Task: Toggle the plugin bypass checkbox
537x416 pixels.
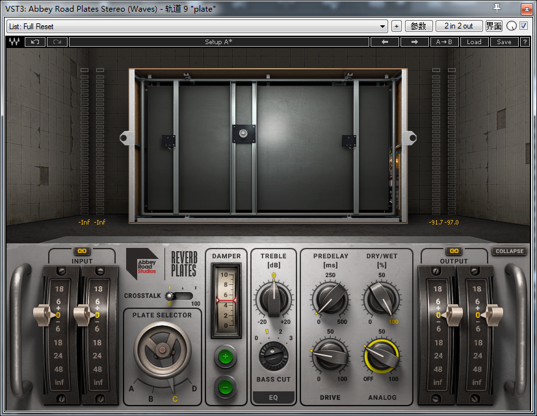Action: (x=523, y=26)
